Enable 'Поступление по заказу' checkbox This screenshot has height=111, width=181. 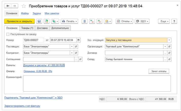8,34
